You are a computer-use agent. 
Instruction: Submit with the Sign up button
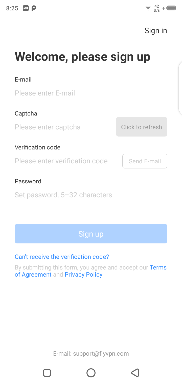[x=91, y=234]
